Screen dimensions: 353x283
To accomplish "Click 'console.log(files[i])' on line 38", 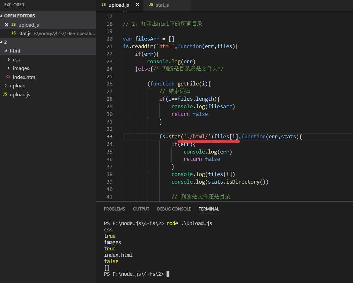I will pyautogui.click(x=203, y=174).
